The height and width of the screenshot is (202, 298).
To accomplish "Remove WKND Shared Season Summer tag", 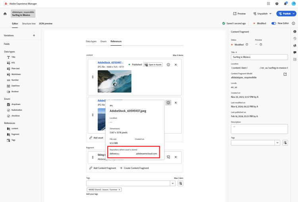I will pos(119,190).
